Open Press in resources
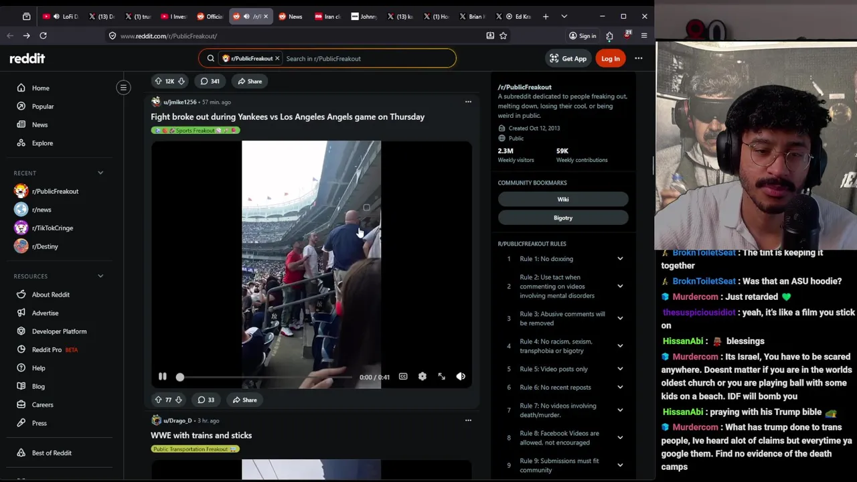 click(39, 423)
